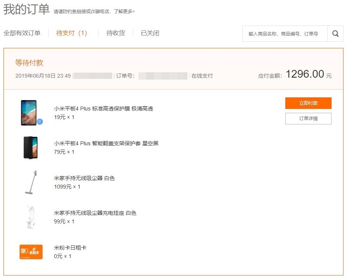Click the 立即付款 pay now button
Viewport: 347px width, 277px height.
pyautogui.click(x=308, y=103)
